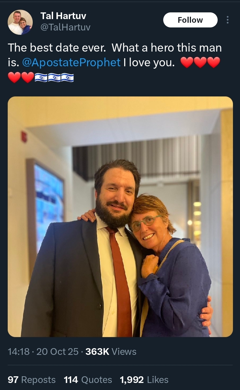
Task: Open Tal Hartuv's profile picture avatar
Action: [x=20, y=22]
